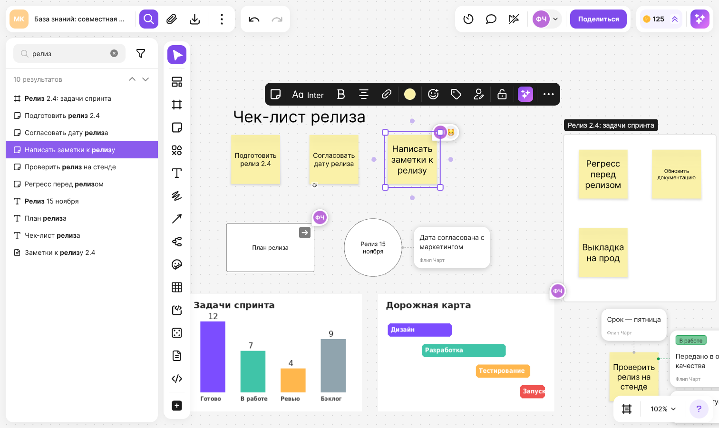Expand the points upgrade chevron beside 125
719x428 pixels.
(675, 19)
